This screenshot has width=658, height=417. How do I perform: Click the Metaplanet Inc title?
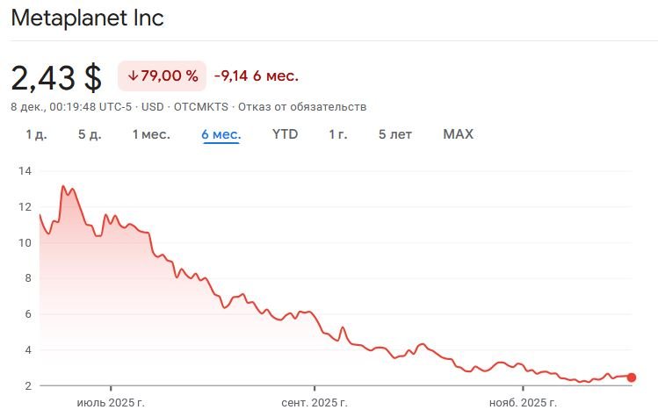tap(87, 18)
